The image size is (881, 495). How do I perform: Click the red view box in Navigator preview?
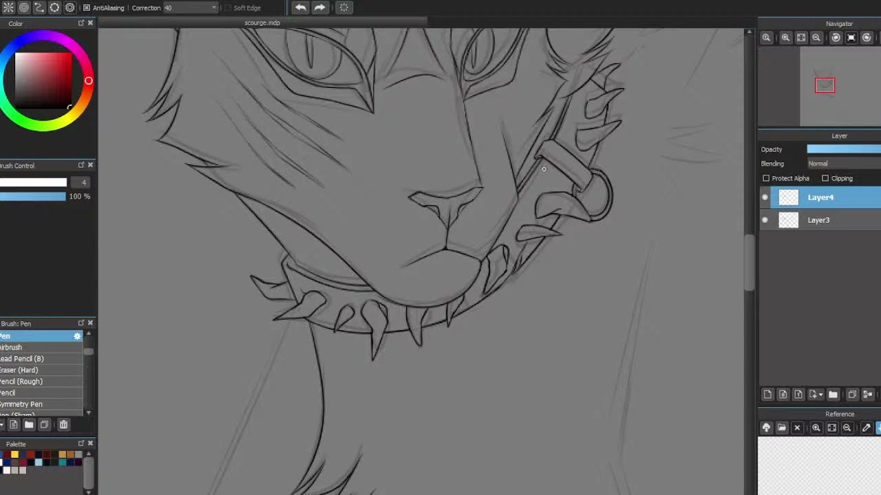pos(825,85)
